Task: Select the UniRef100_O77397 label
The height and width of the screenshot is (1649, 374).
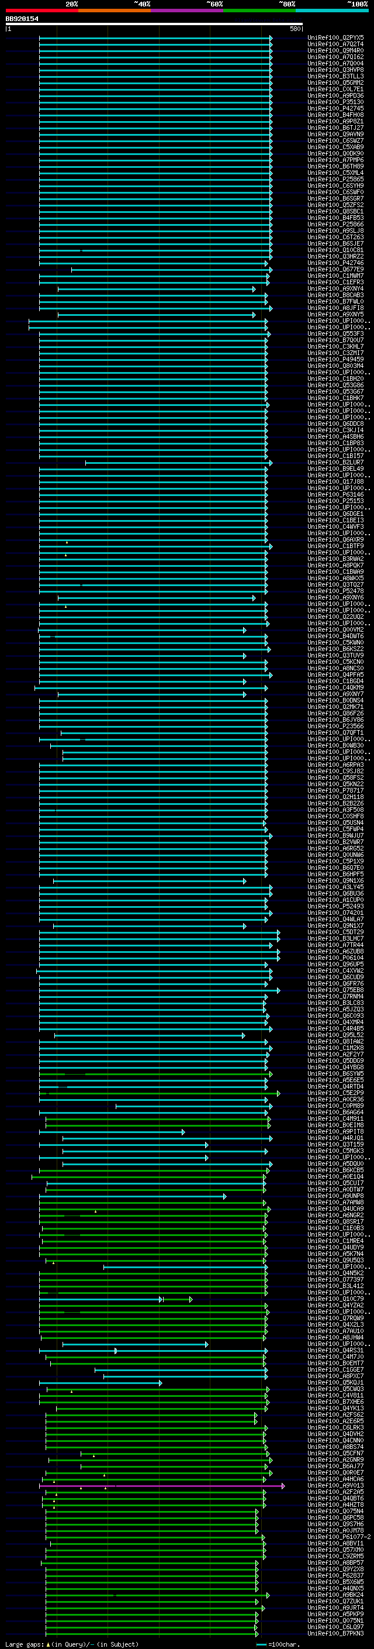Action: [x=335, y=1280]
